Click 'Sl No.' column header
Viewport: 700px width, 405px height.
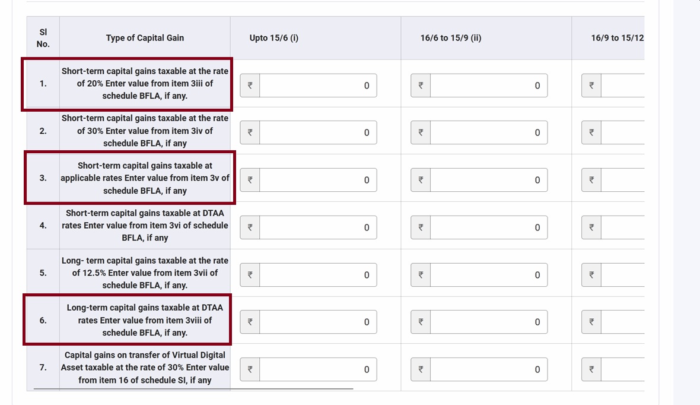tap(43, 38)
